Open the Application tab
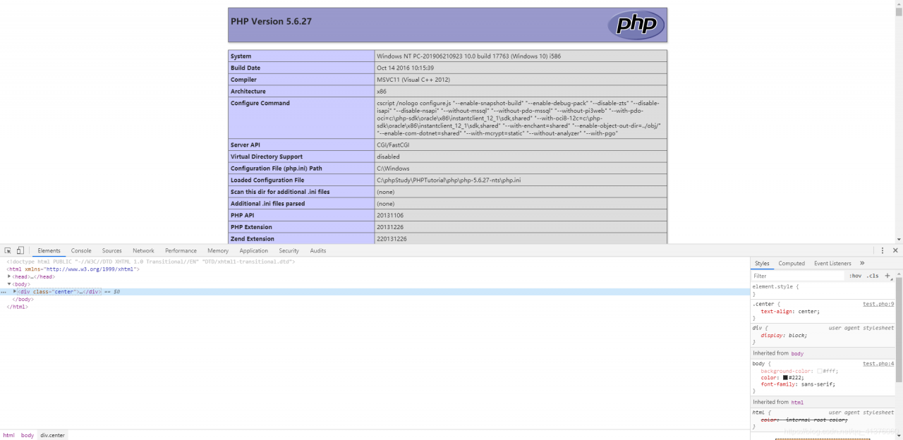Image resolution: width=903 pixels, height=440 pixels. click(x=253, y=250)
